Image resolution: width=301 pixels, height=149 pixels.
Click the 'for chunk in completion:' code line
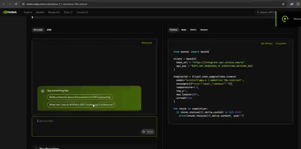click(191, 109)
